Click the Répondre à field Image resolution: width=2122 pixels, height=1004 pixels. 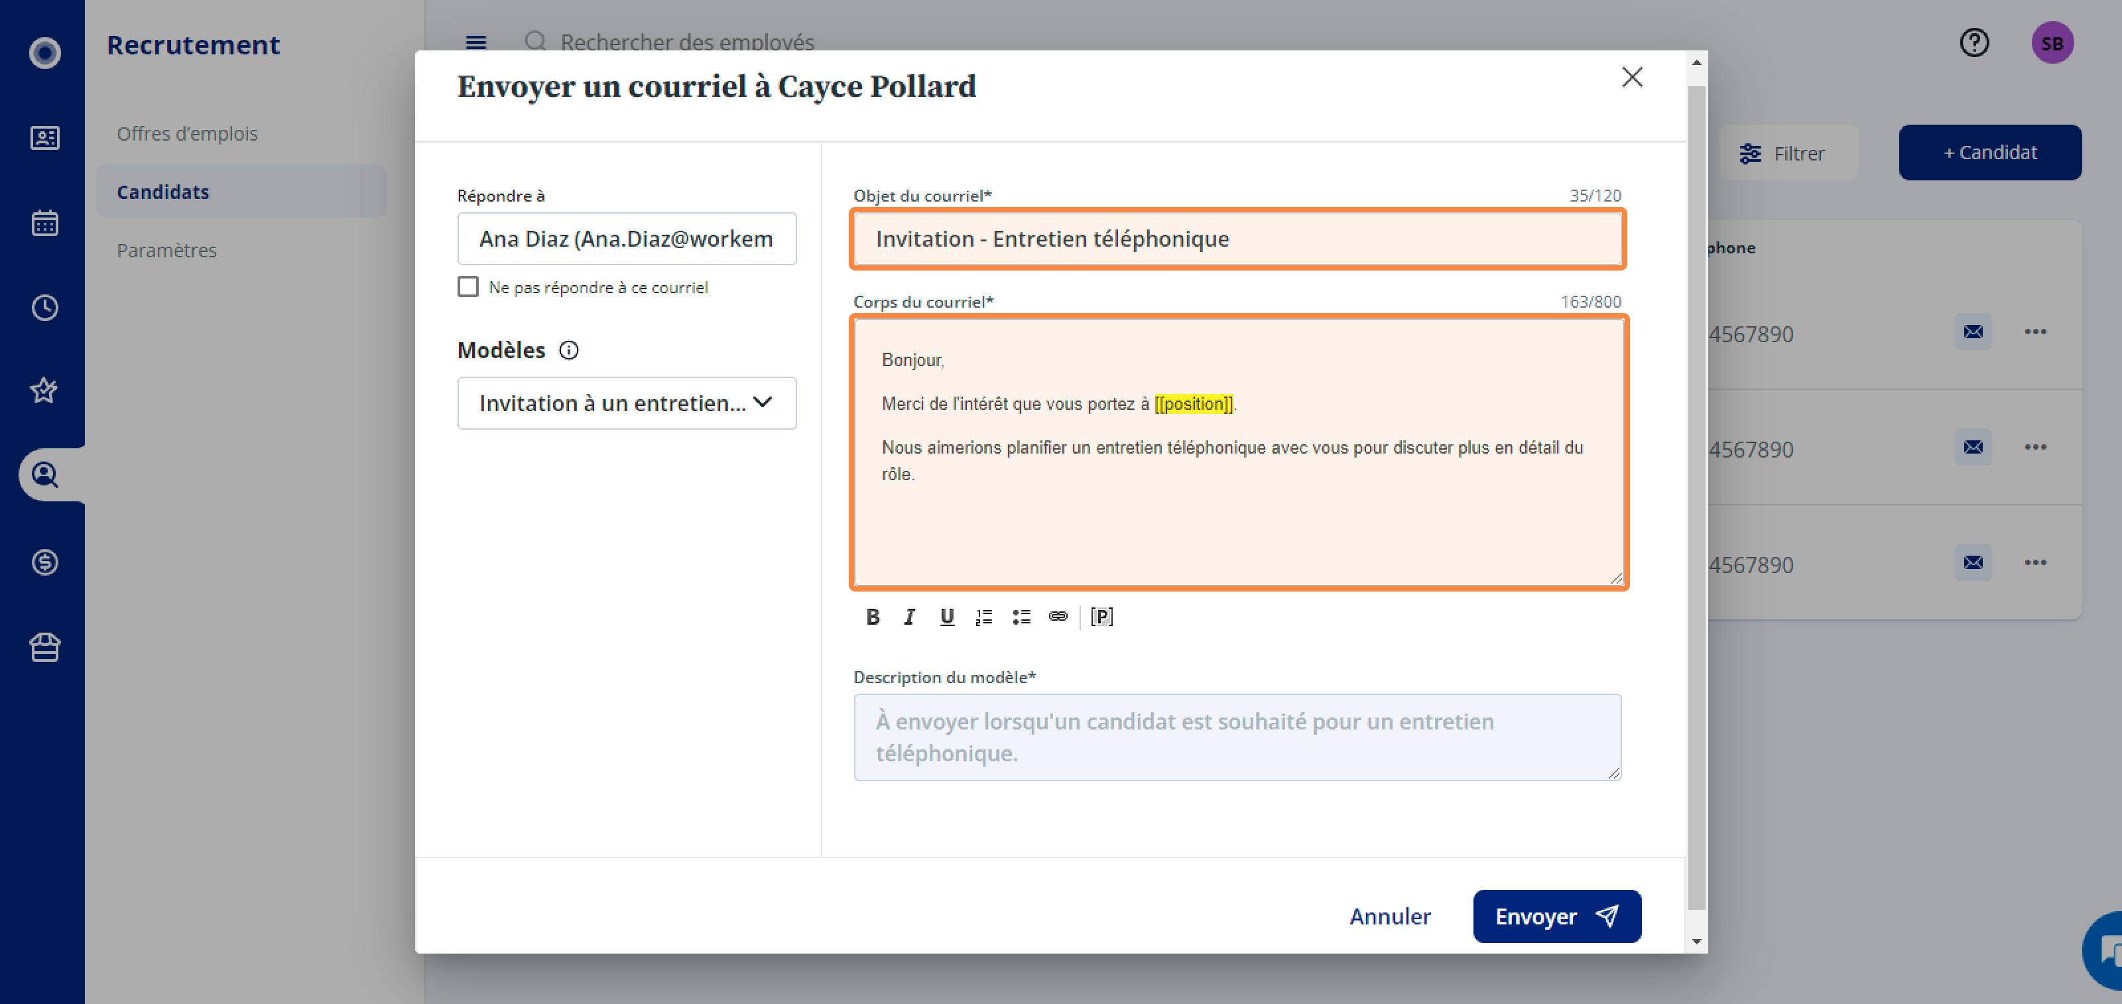click(x=627, y=238)
